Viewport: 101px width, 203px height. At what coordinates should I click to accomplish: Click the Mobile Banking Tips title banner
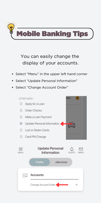coord(52,34)
